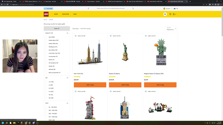The image size is (223, 125).
Task: Open File Explorer from the taskbar
Action: coord(14,123)
